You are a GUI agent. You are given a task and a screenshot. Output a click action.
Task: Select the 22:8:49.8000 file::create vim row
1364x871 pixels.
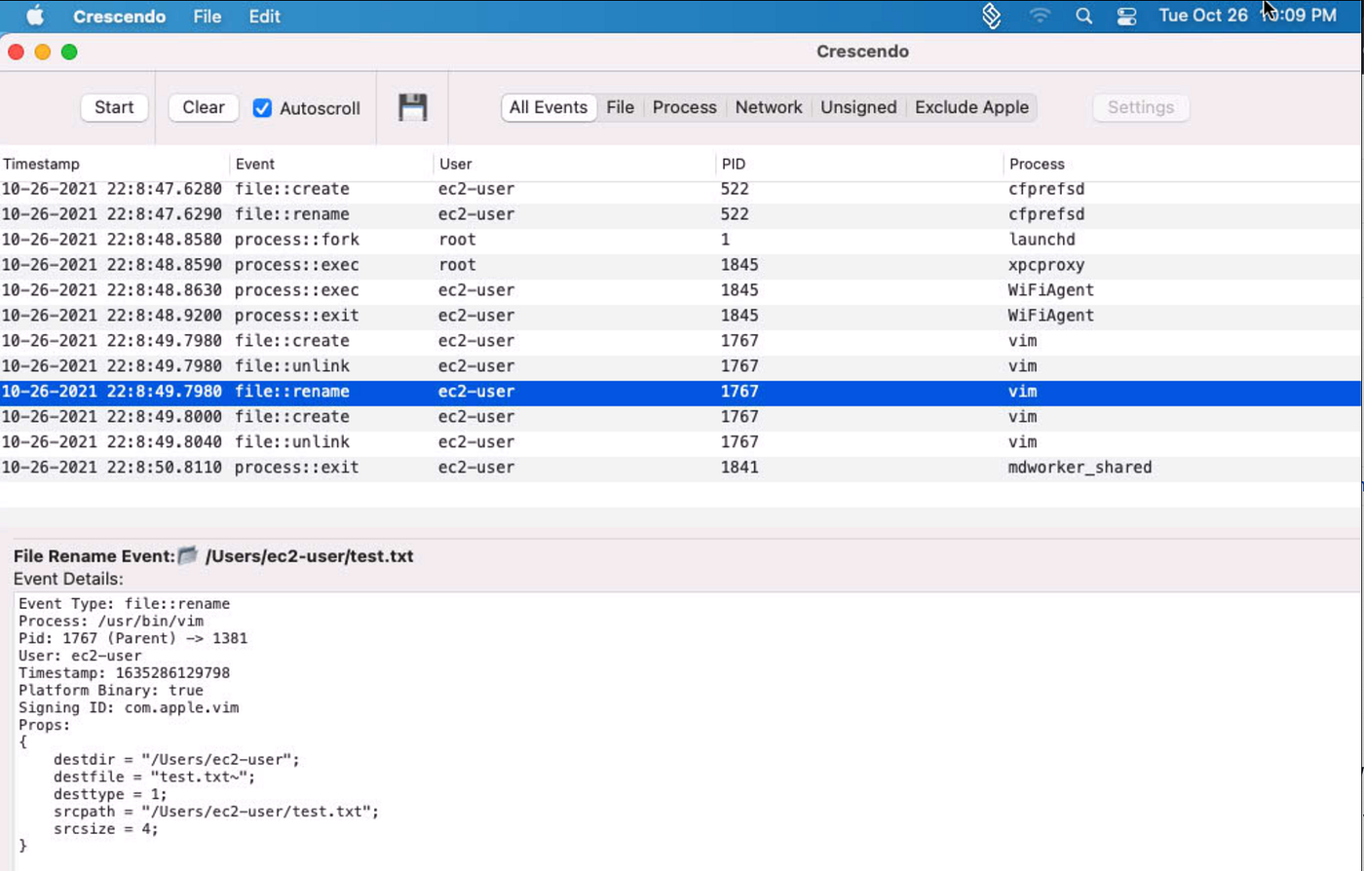pyautogui.click(x=682, y=417)
